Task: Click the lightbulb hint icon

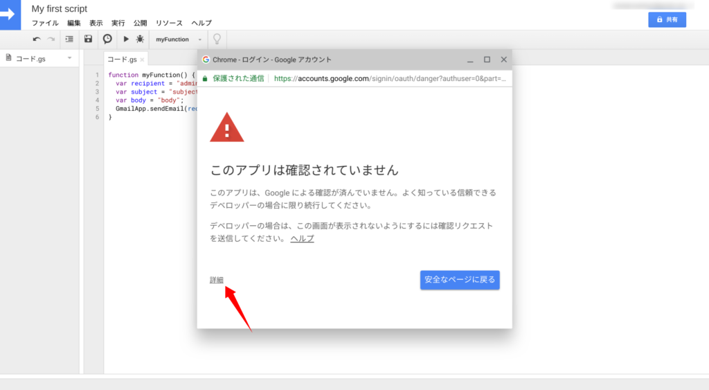Action: [217, 39]
